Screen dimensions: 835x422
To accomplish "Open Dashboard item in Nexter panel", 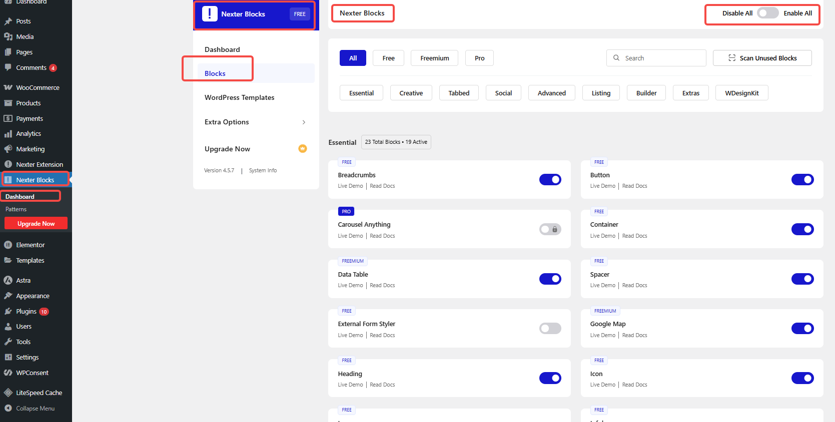I will click(222, 49).
